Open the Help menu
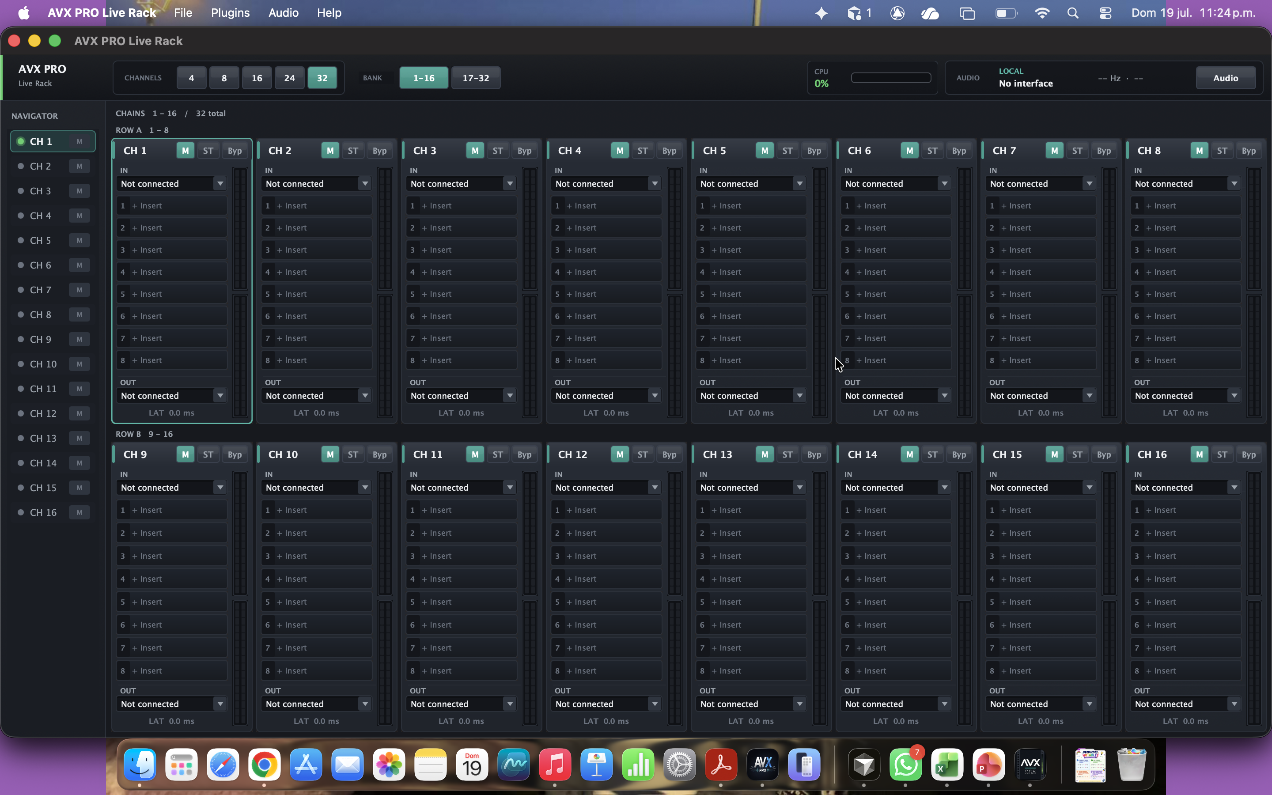1272x795 pixels. click(329, 13)
